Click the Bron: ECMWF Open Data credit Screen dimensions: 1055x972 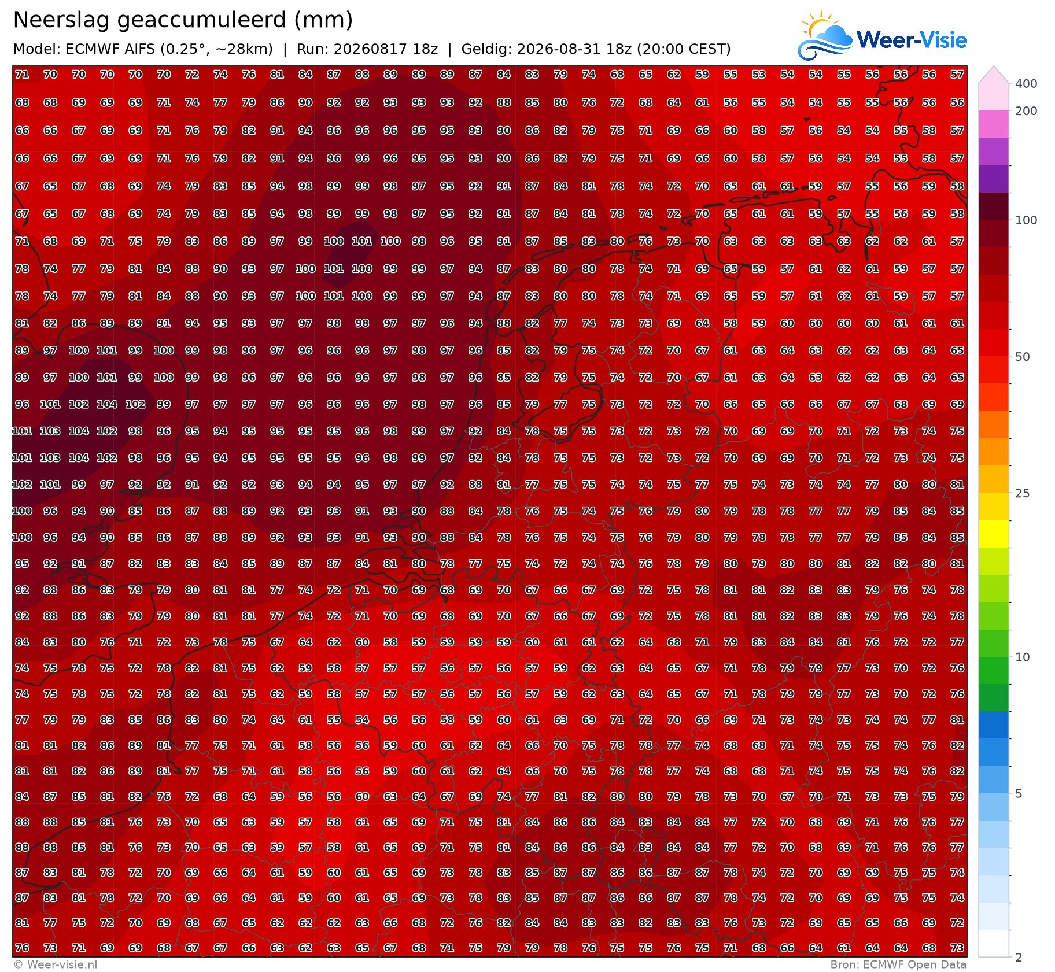tap(898, 964)
